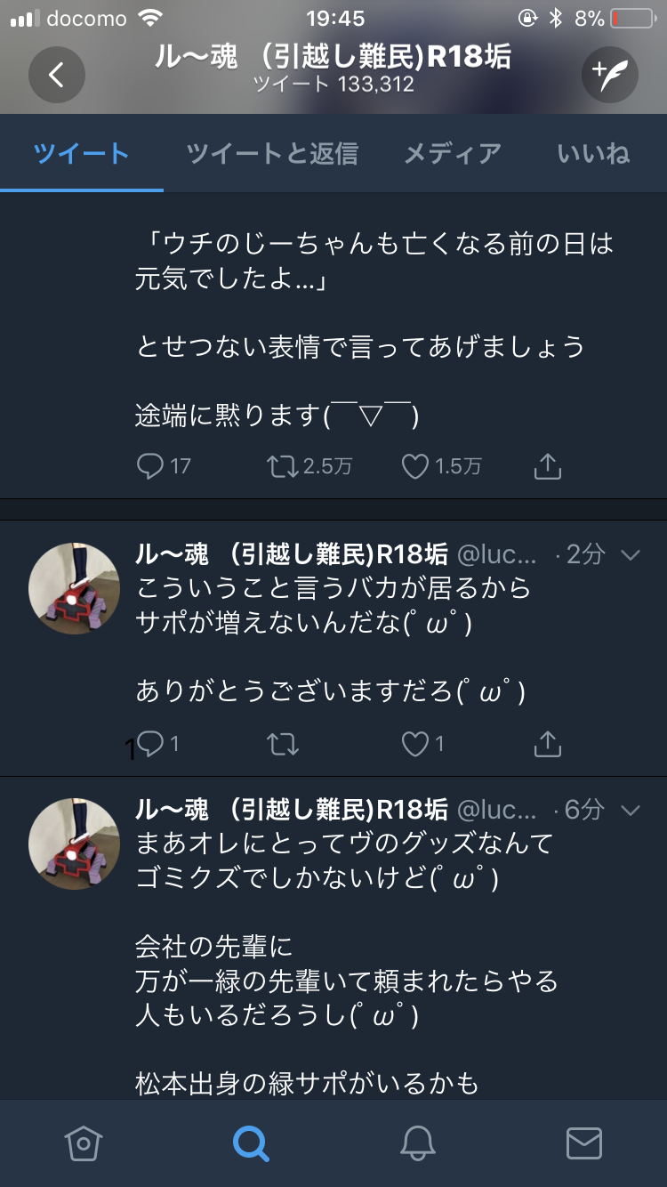Viewport: 667px width, 1187px height.
Task: Open the Notifications bell icon
Action: (417, 1143)
